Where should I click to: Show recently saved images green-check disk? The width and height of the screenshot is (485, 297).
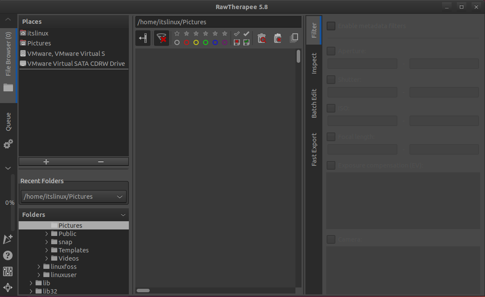pos(246,42)
